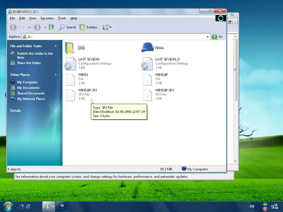Open My Documents from Other Places

coord(28,88)
